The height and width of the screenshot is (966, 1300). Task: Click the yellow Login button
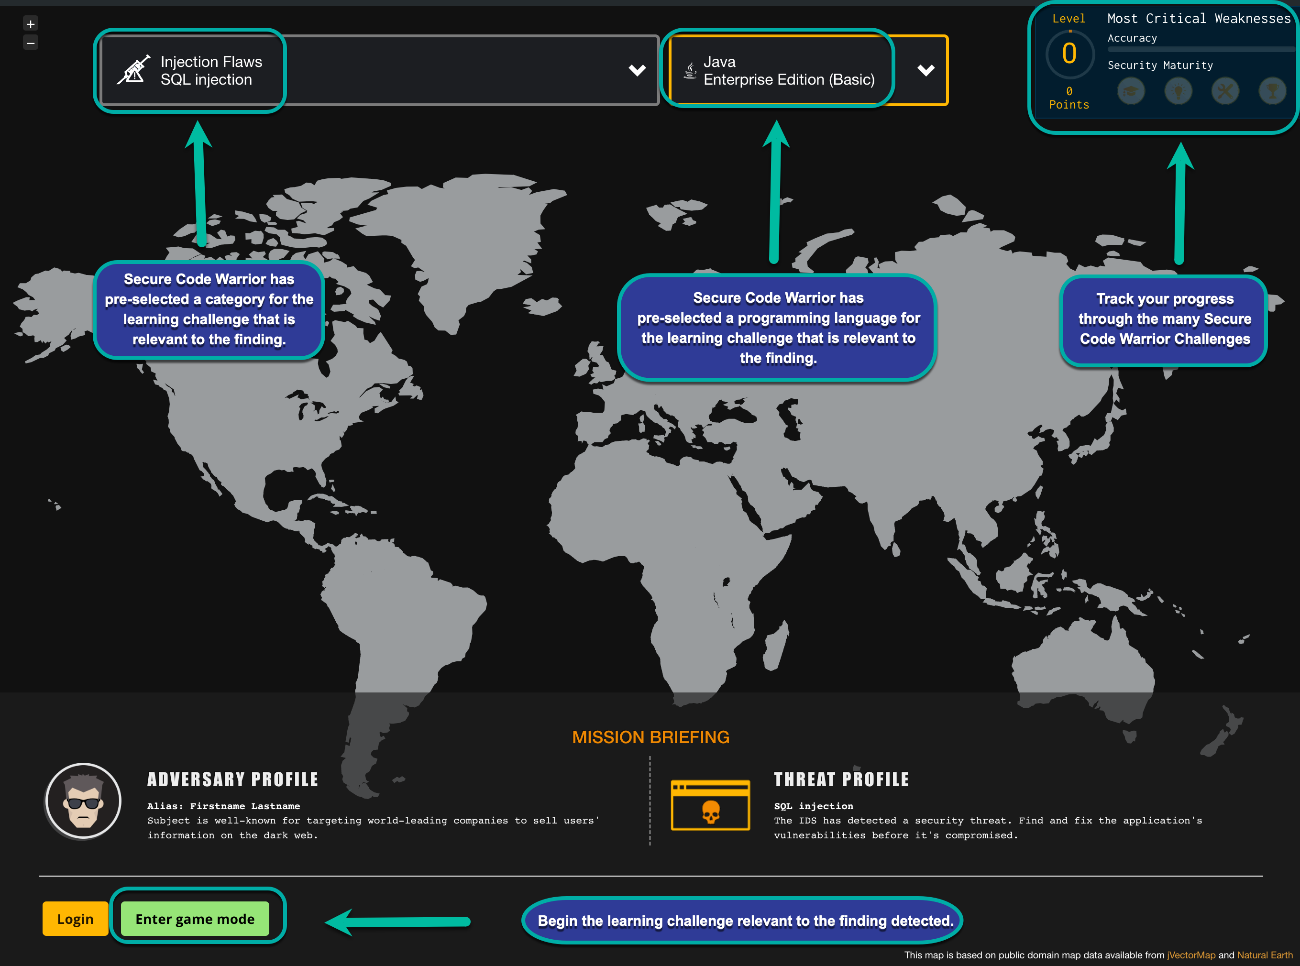click(x=75, y=919)
